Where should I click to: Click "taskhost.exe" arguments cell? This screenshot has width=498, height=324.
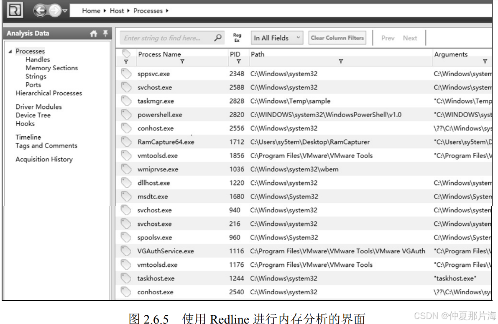455,278
